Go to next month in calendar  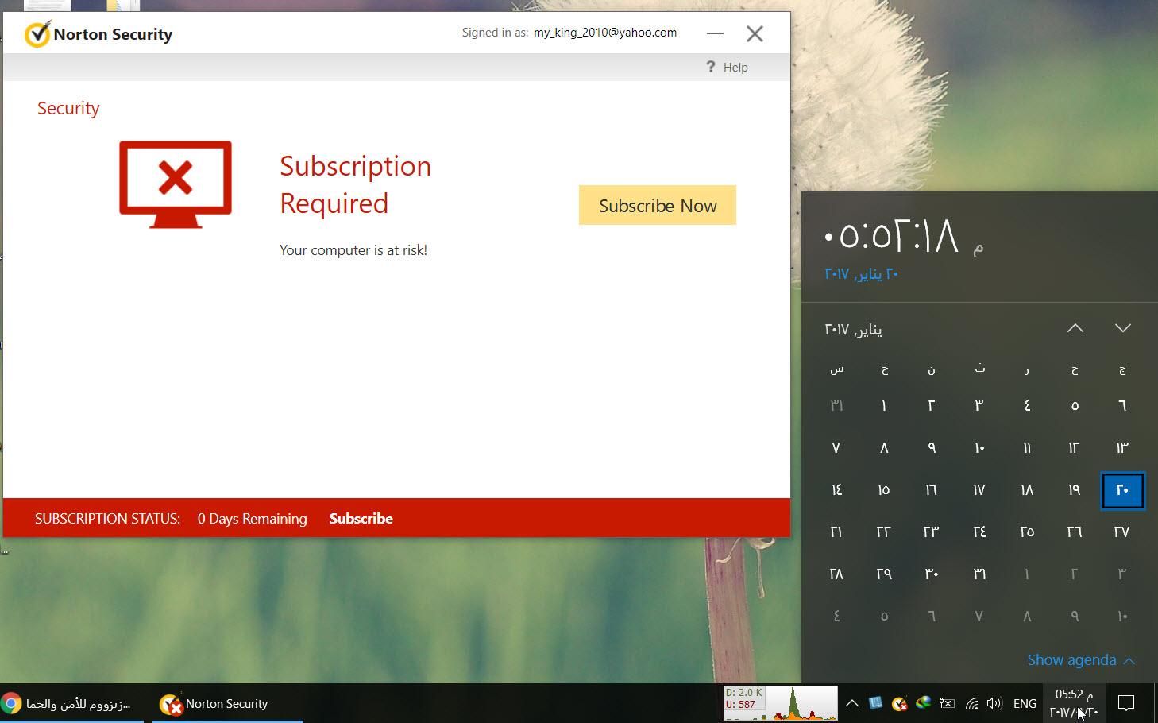pos(1122,328)
